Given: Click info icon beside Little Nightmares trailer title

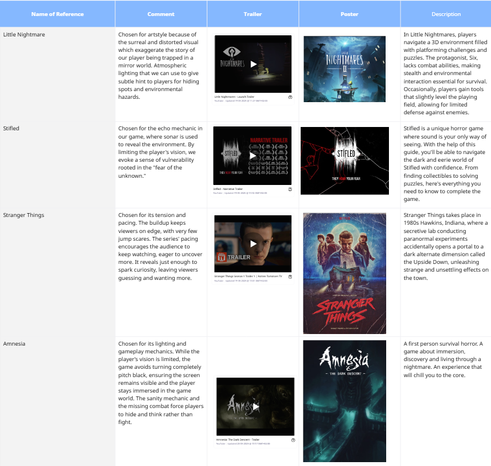Looking at the screenshot, I should pos(290,97).
